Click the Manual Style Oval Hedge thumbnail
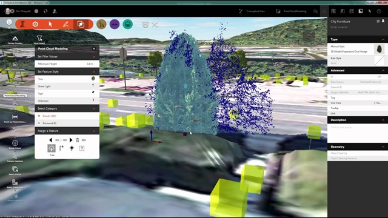This screenshot has width=388, height=218. [x=379, y=49]
